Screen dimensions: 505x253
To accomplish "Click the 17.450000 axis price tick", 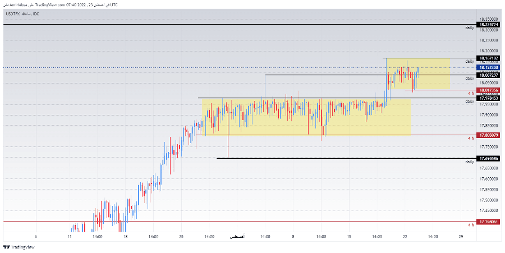I will [x=489, y=211].
